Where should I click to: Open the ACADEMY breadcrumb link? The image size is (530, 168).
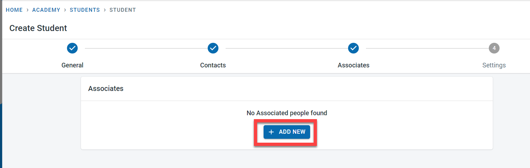click(46, 10)
